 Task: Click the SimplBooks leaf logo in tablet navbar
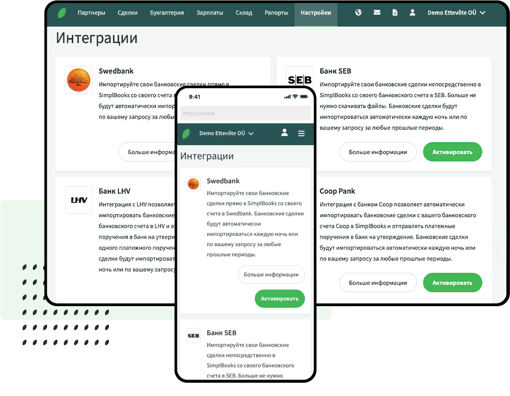[62, 13]
